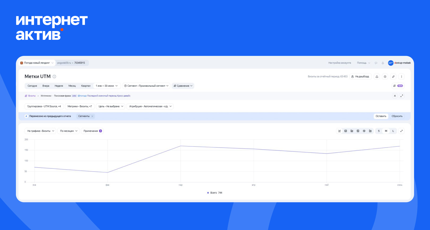The height and width of the screenshot is (230, 430).
Task: Open Настройка аккаунта
Action: point(339,63)
